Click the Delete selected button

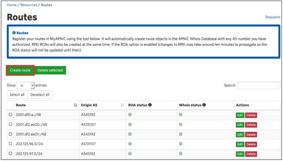[50, 70]
